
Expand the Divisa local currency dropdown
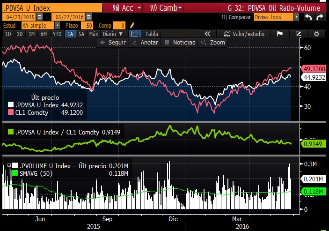(x=296, y=17)
